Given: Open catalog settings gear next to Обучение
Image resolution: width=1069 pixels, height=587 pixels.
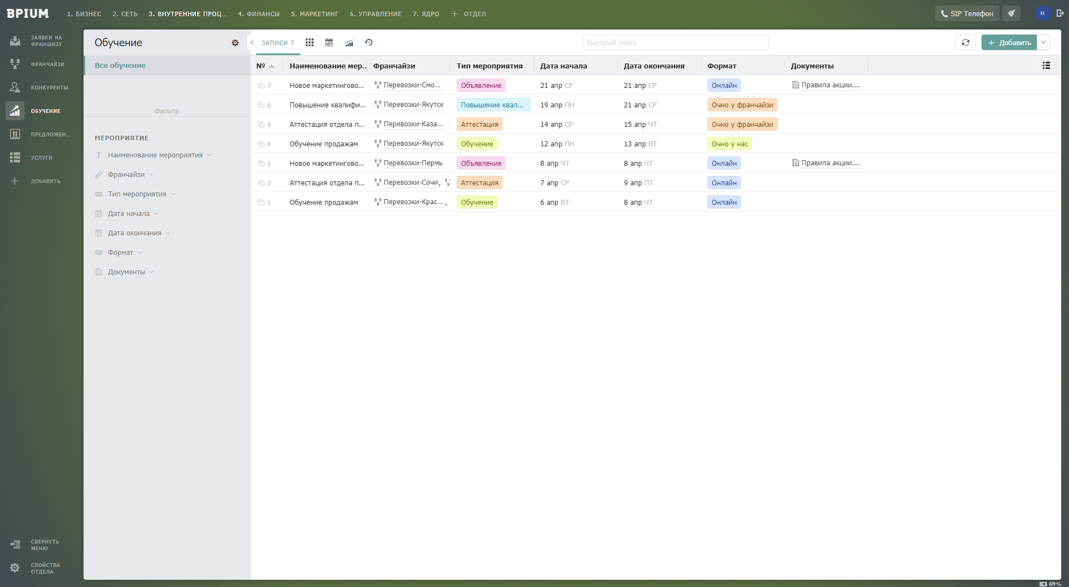Looking at the screenshot, I should click(235, 43).
